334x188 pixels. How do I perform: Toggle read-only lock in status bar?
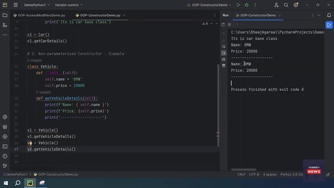click(x=328, y=174)
